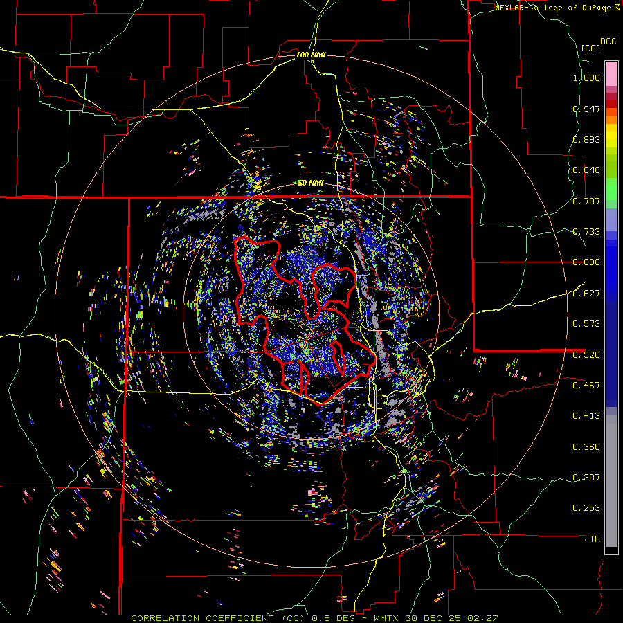Click the 0.467 scale value
623x623 pixels.
point(586,386)
